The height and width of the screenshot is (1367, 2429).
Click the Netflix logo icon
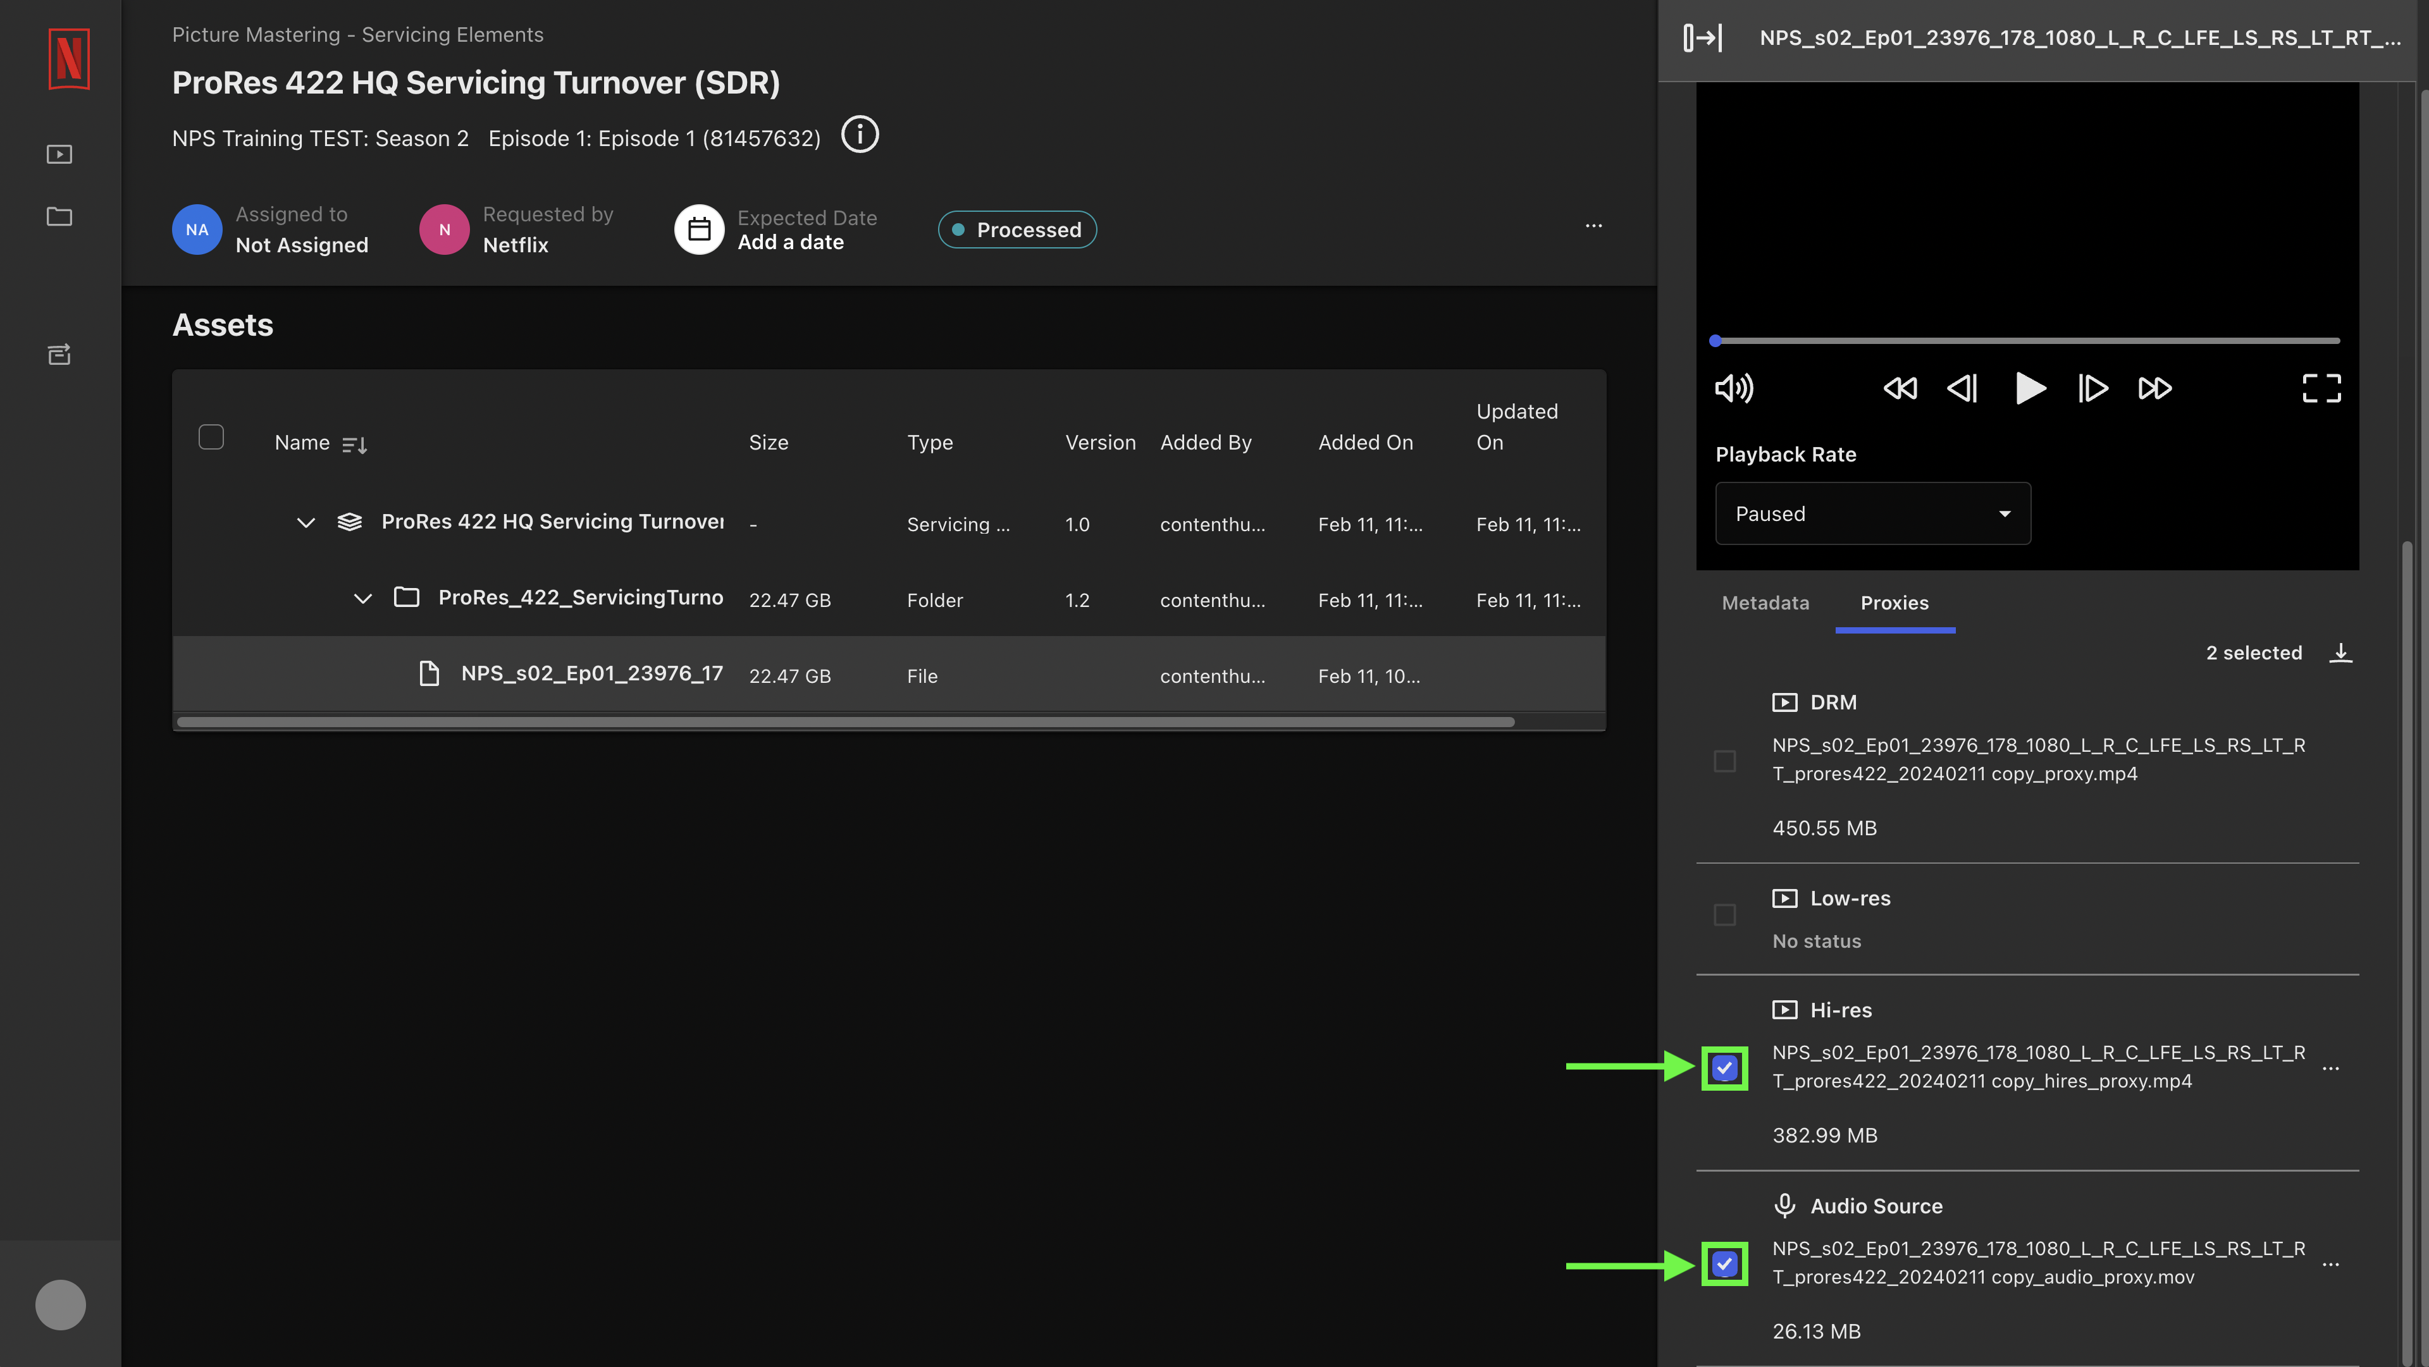click(69, 58)
